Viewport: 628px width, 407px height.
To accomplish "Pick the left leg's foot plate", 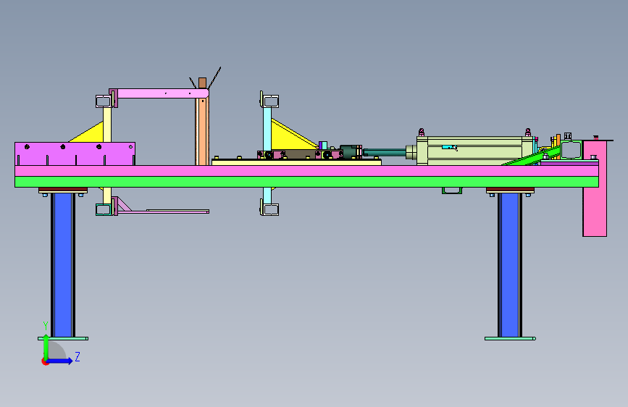I will click(x=63, y=338).
